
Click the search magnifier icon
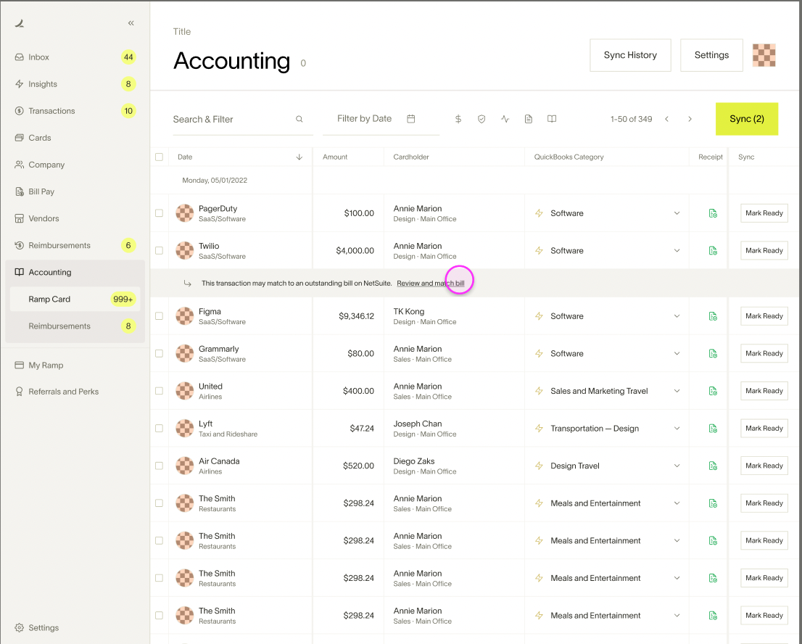point(299,119)
